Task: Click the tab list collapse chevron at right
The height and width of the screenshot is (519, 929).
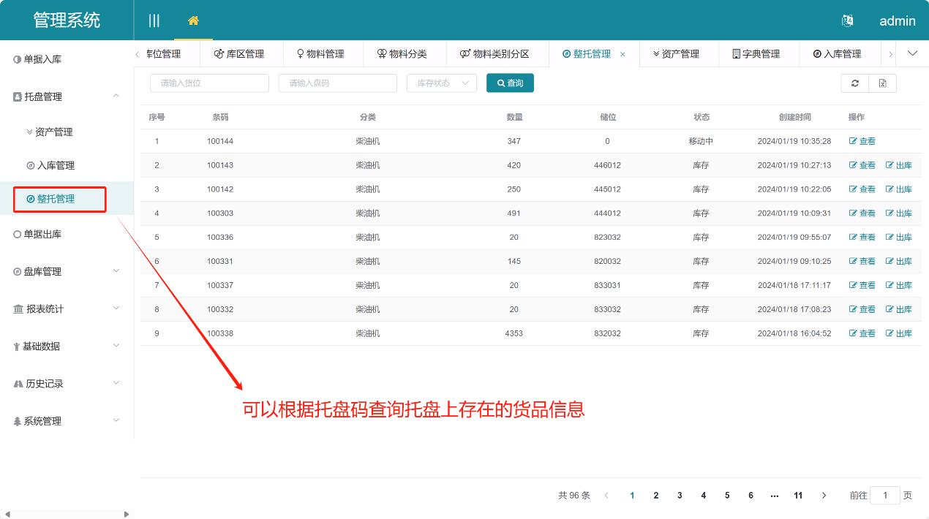Action: click(911, 53)
